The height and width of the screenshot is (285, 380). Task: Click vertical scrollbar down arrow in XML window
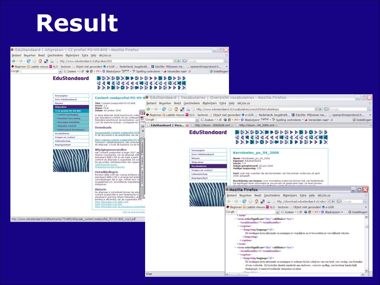(366, 270)
